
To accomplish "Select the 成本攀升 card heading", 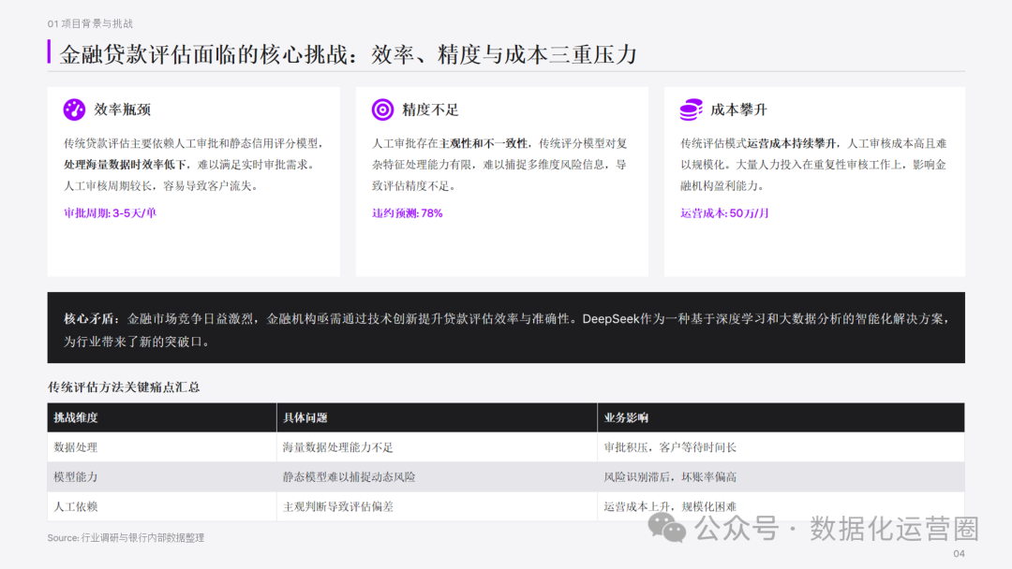I will point(739,109).
